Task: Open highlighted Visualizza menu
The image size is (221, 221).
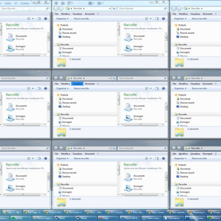Action: [77, 83]
